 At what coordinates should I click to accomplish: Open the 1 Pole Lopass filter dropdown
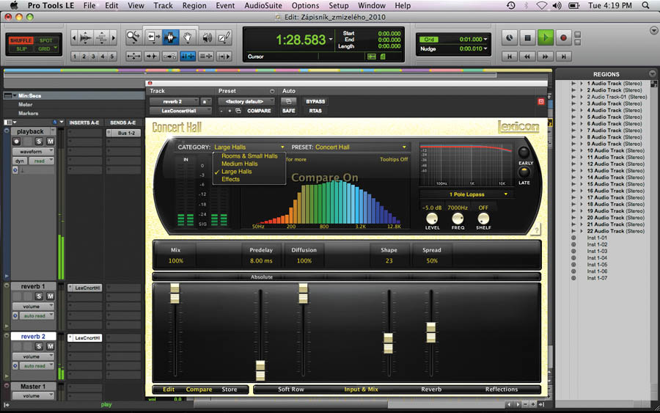pos(468,194)
